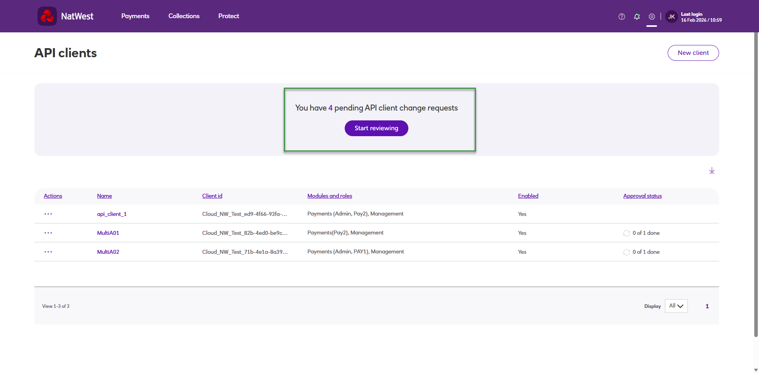The image size is (759, 373).
Task: Click 'Payments (Admin, Pay2), Management' cell
Action: 355,214
